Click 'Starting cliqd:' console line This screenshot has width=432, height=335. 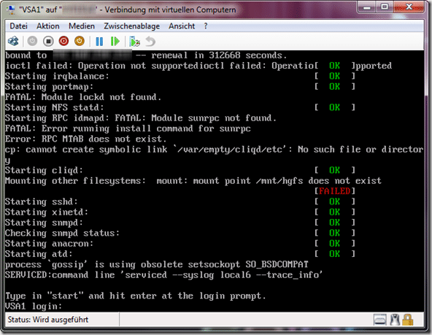coord(44,170)
